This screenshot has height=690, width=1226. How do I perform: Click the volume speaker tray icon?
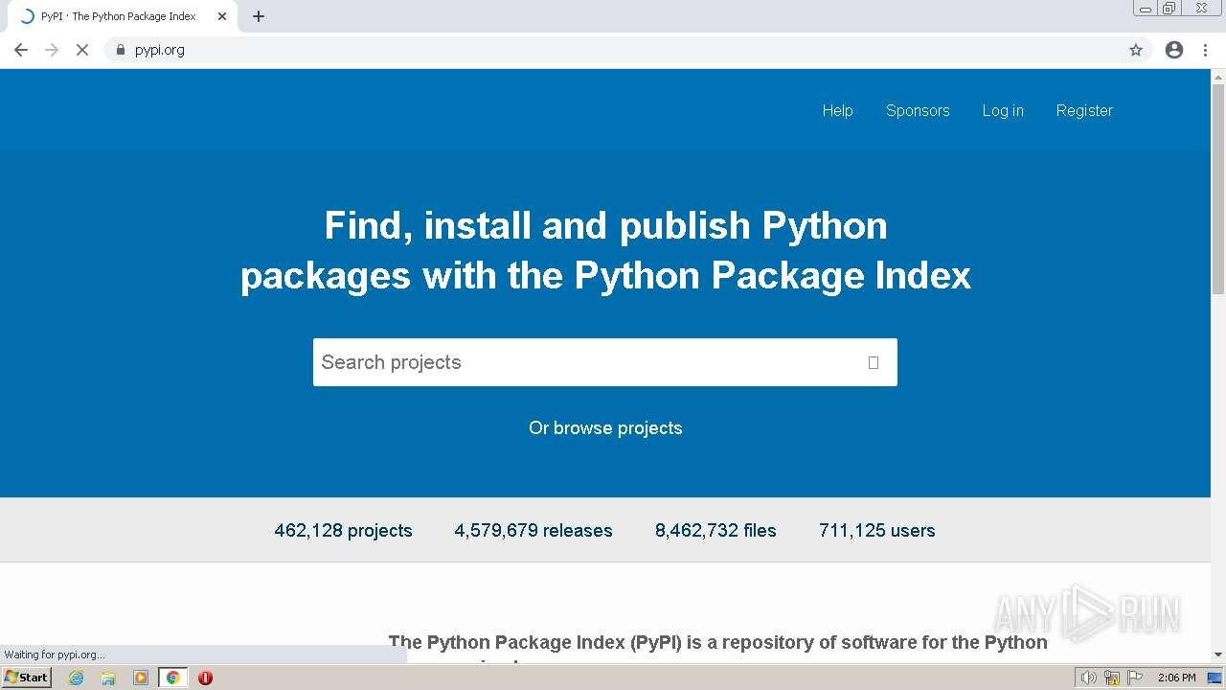(1088, 678)
